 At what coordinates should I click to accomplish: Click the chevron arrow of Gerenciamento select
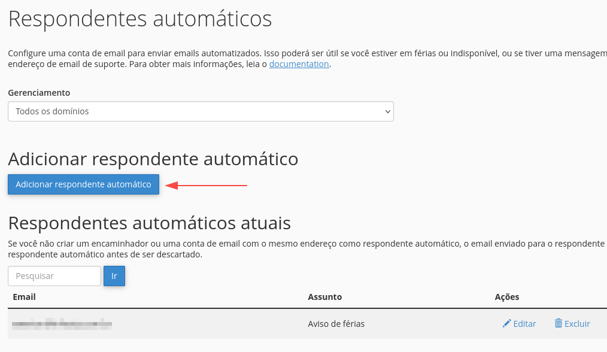(x=387, y=111)
